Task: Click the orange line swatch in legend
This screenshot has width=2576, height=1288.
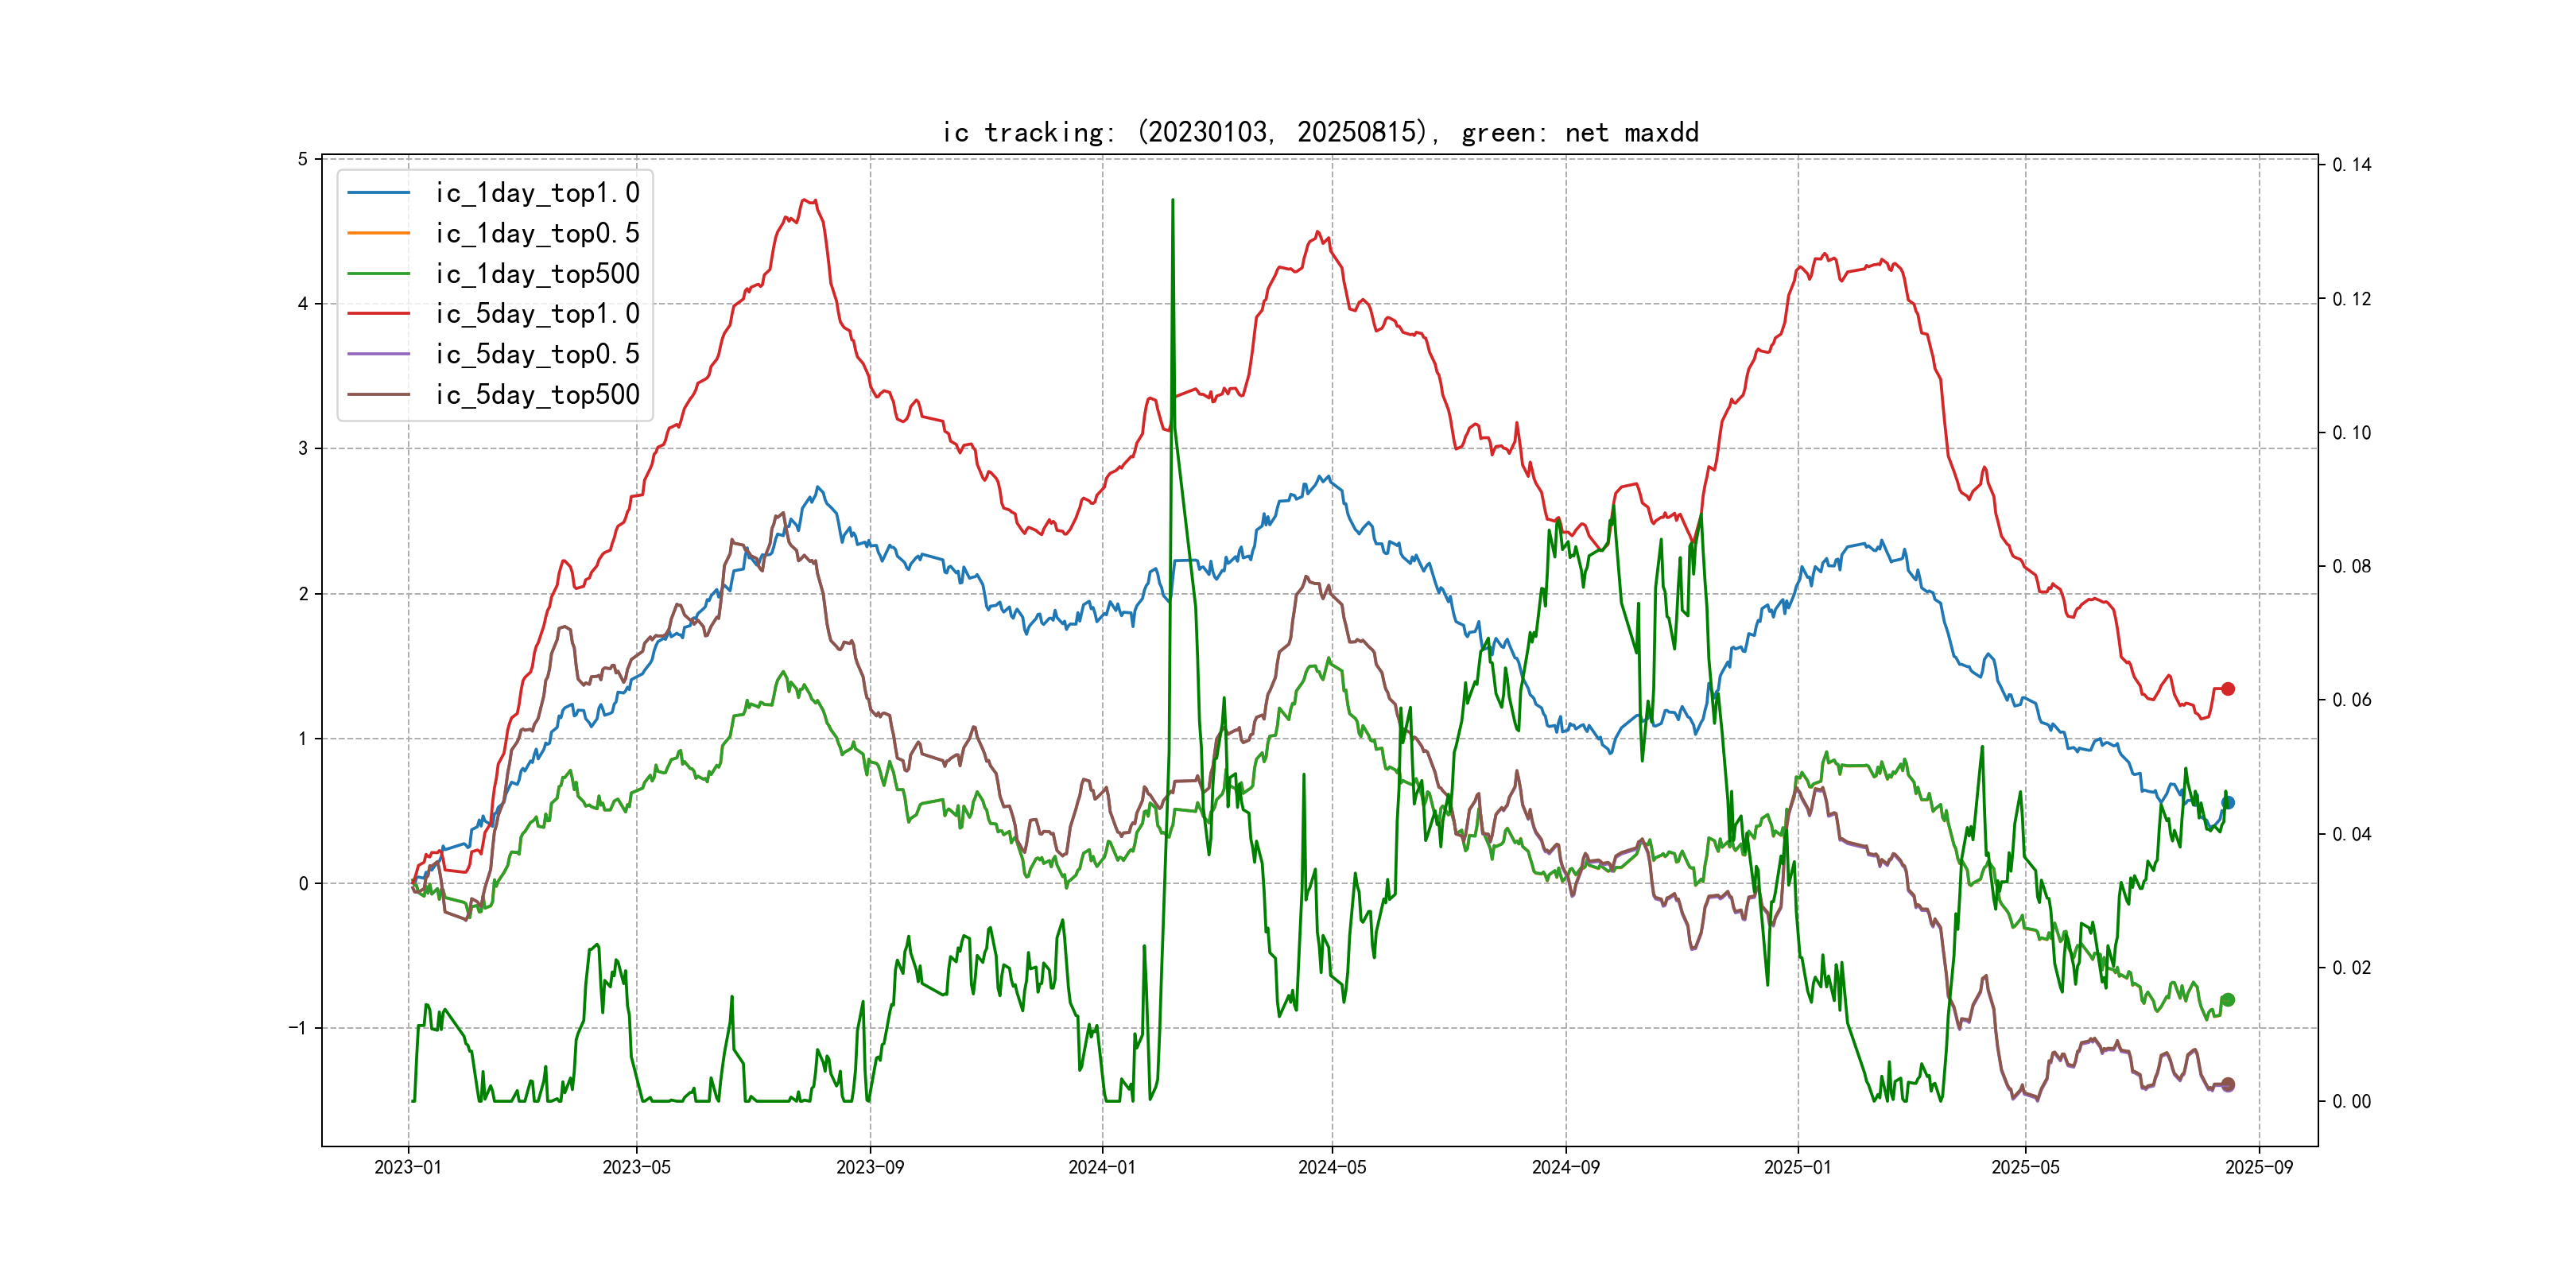Action: point(378,233)
